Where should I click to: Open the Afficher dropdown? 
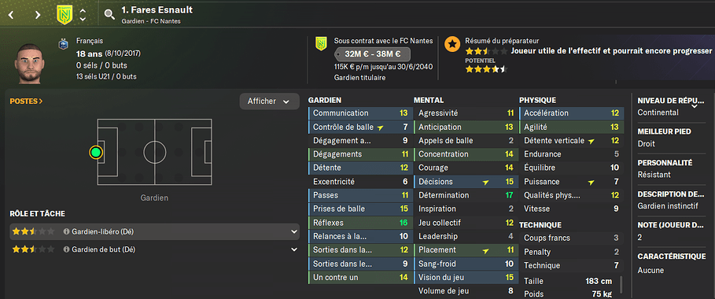(269, 102)
